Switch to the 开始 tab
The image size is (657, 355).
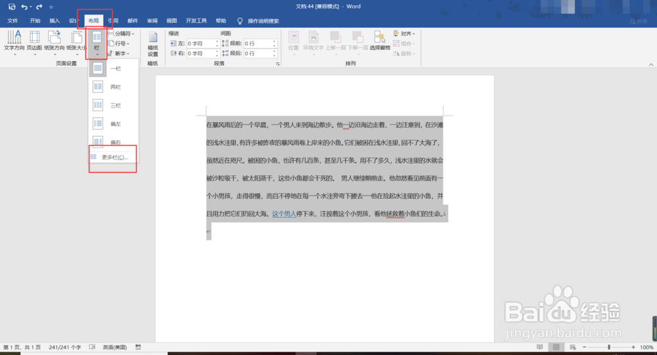point(35,21)
